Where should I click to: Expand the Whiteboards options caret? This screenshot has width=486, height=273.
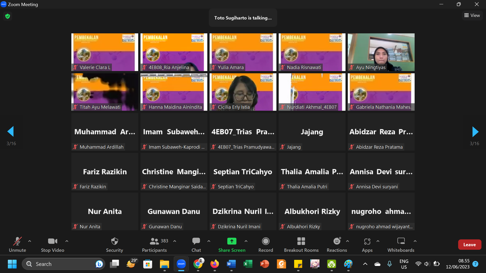(x=415, y=241)
